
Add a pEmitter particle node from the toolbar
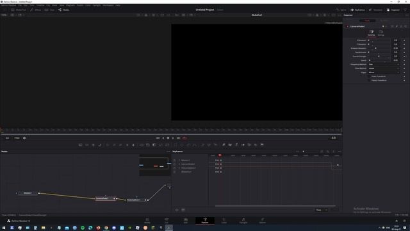click(202, 145)
